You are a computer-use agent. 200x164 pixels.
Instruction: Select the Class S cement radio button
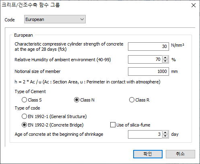[24, 100]
